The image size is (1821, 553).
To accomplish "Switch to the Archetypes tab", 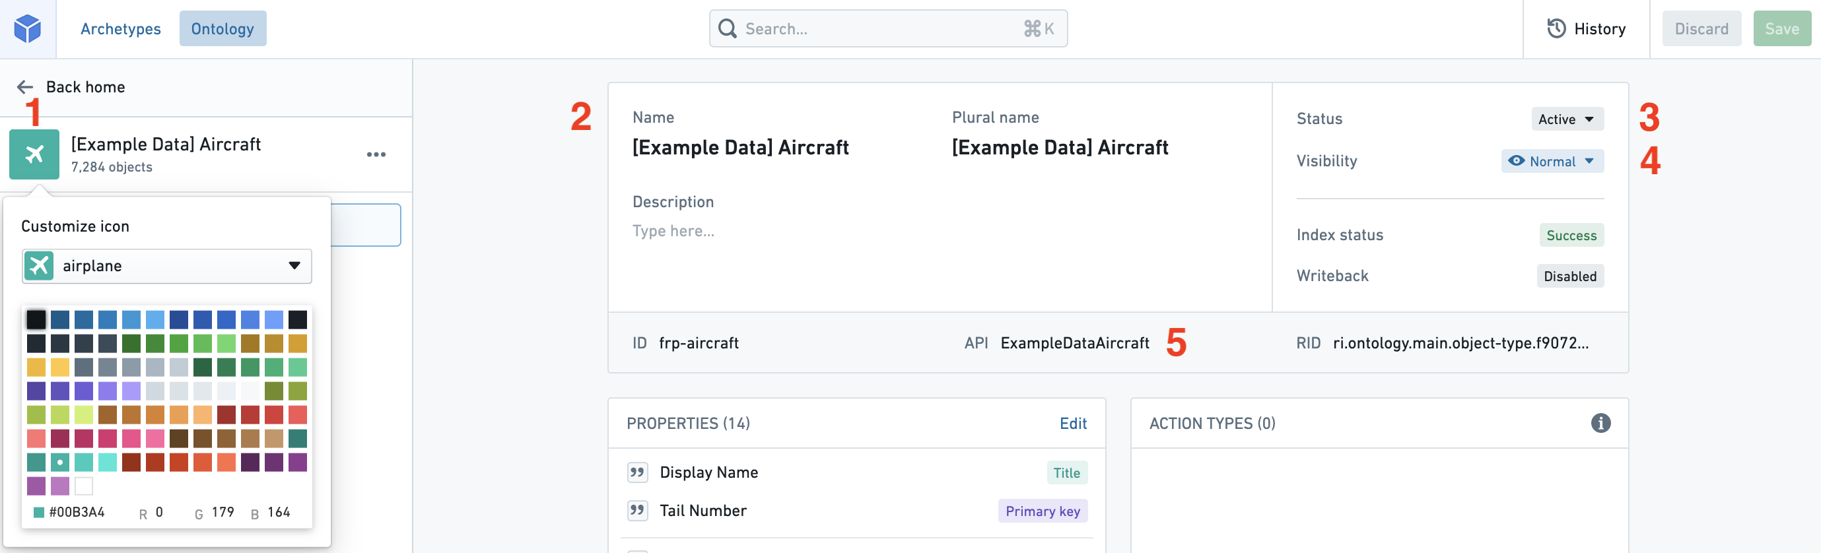I will coord(121,29).
